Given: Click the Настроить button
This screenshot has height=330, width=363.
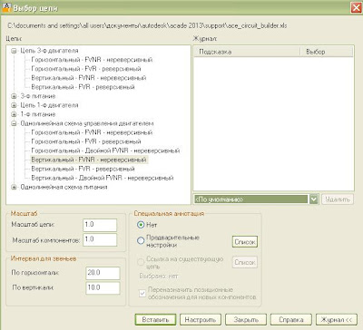Looking at the screenshot, I should coord(201,320).
